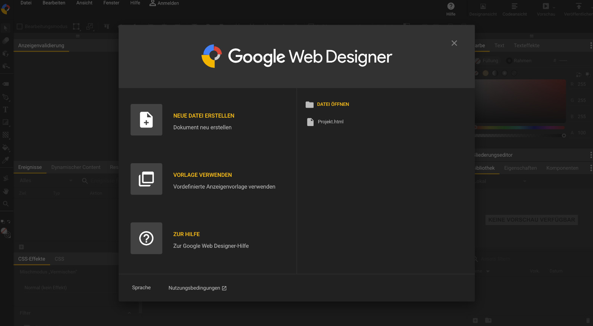Screen dimensions: 593x326
Task: Click the ZUR HILFE link
Action: pos(187,234)
